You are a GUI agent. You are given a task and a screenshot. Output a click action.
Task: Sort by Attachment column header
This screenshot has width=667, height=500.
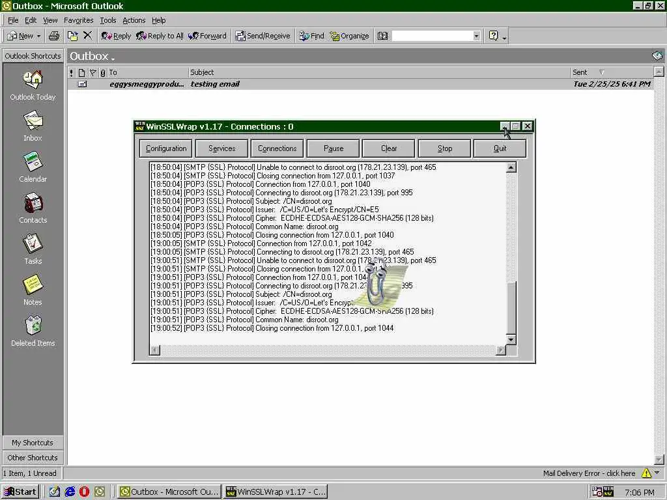coord(102,72)
